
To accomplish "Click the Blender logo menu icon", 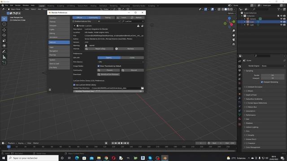I will point(3,5).
